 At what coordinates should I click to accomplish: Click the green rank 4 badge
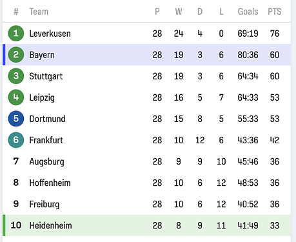pos(16,97)
